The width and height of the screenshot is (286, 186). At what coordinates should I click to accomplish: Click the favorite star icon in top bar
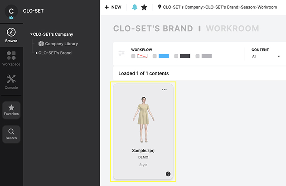pyautogui.click(x=144, y=7)
